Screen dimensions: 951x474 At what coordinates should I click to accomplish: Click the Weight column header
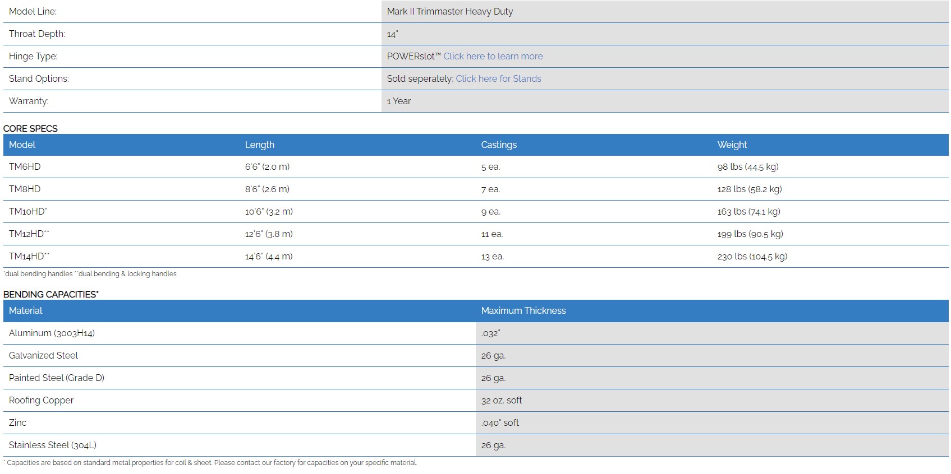coord(732,145)
